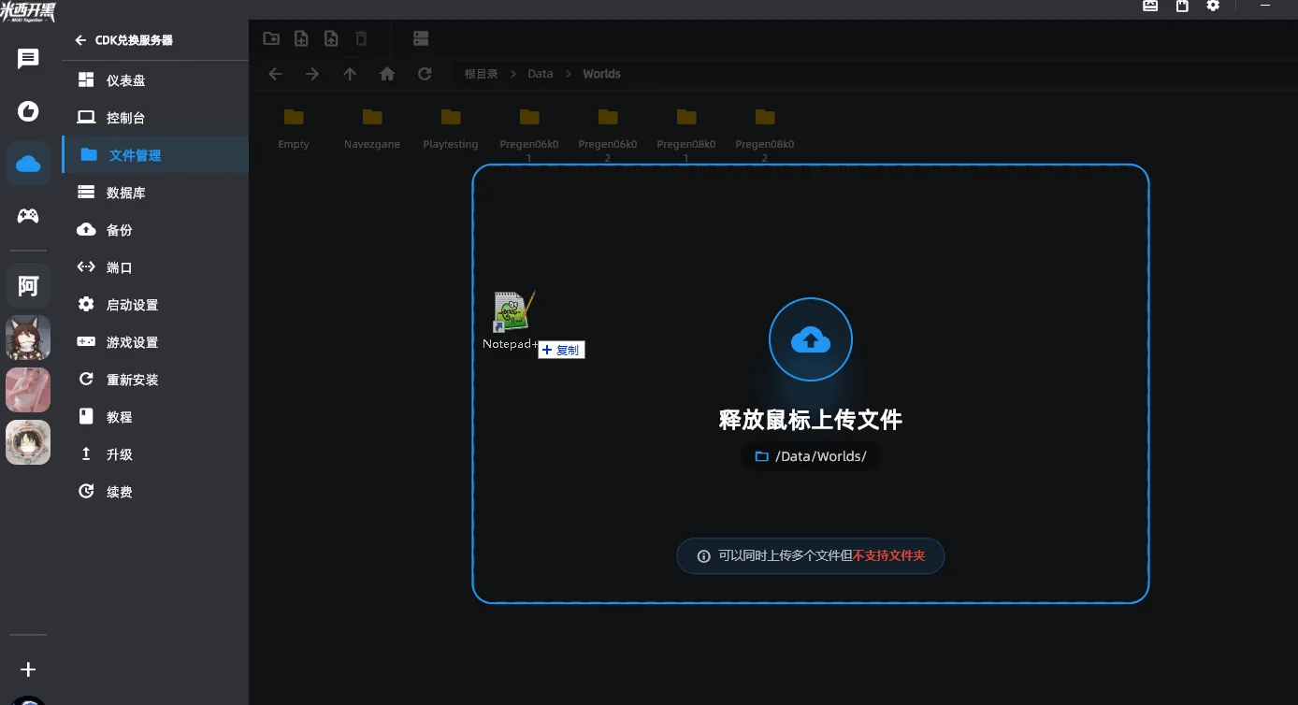This screenshot has height=705, width=1298.
Task: Open the pink avatar server
Action: [28, 390]
